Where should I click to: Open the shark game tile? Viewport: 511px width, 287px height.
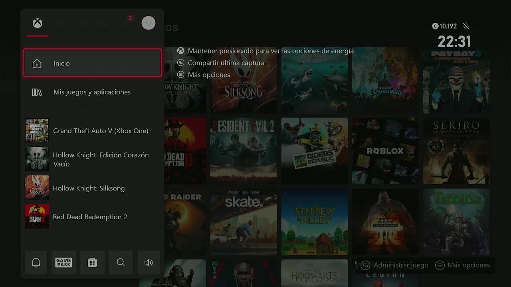pyautogui.click(x=315, y=80)
